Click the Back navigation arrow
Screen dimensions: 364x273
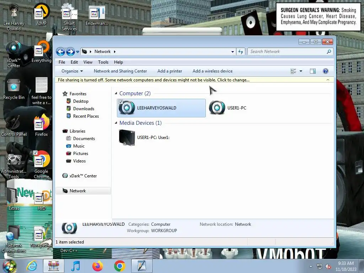[x=60, y=52]
